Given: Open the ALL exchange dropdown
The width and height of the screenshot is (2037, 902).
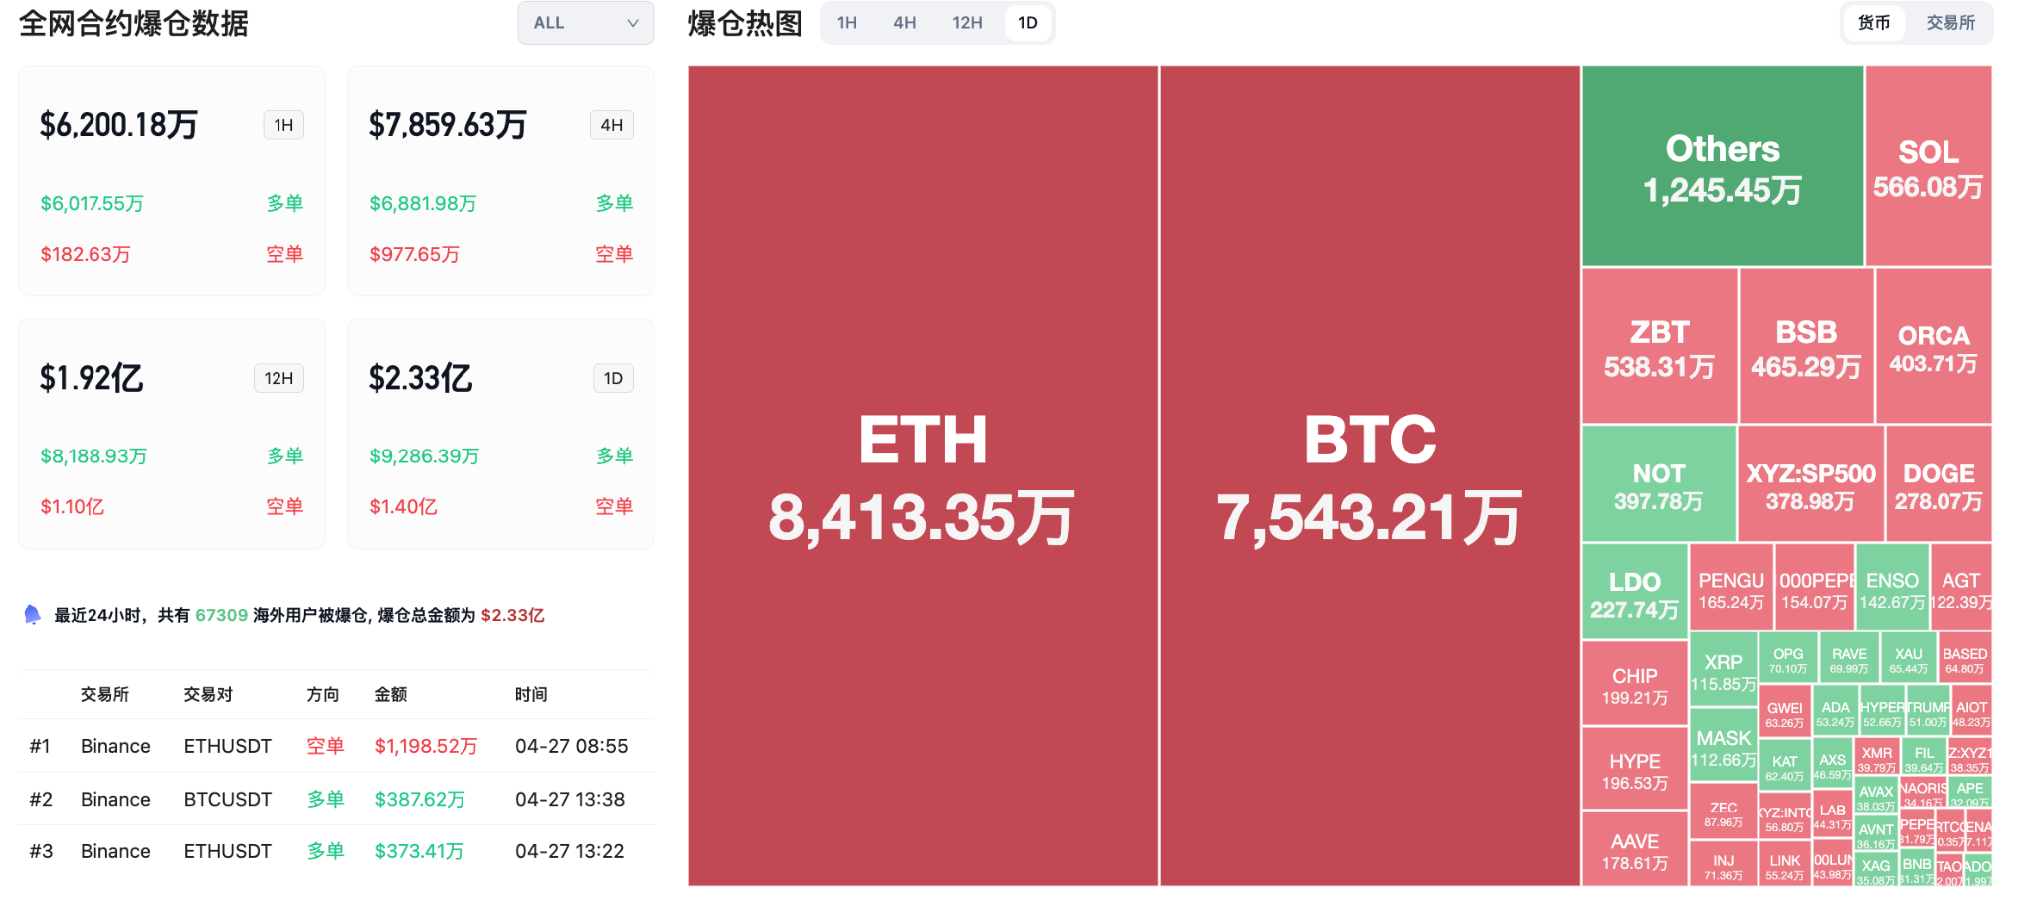Looking at the screenshot, I should coord(585,23).
